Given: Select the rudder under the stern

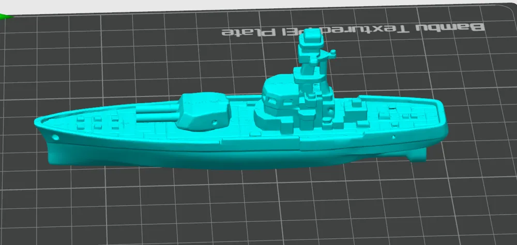Looking at the screenshot, I should click(417, 155).
